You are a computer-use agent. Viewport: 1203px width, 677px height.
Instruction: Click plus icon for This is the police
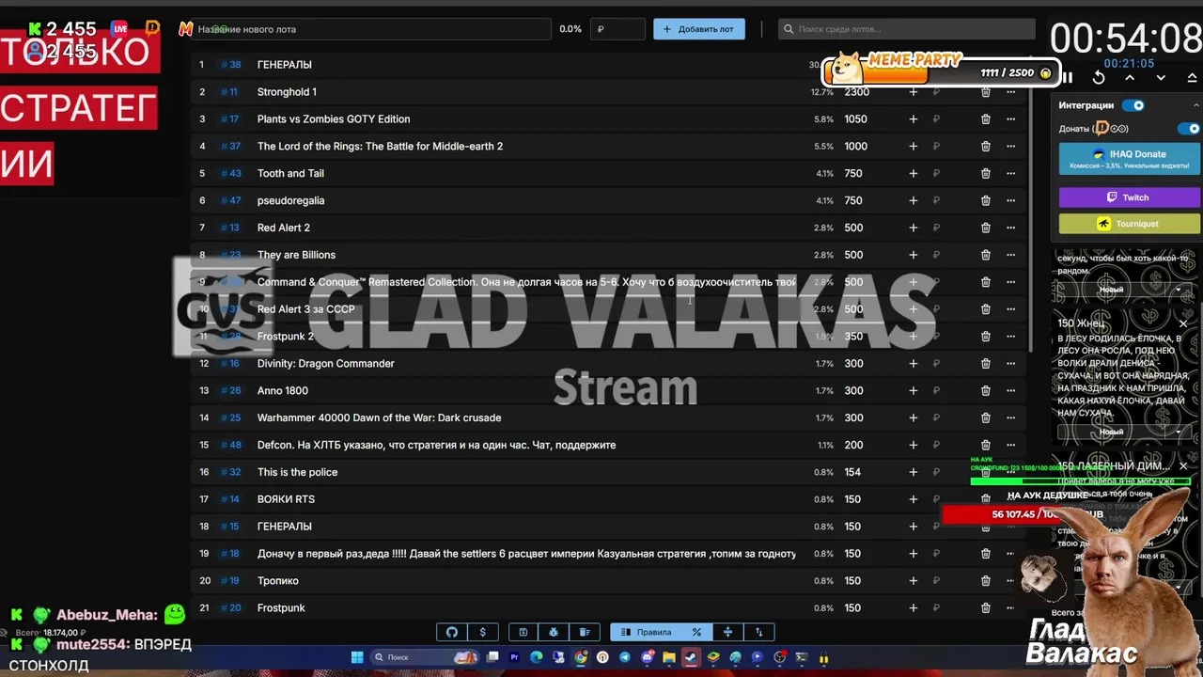click(x=913, y=472)
